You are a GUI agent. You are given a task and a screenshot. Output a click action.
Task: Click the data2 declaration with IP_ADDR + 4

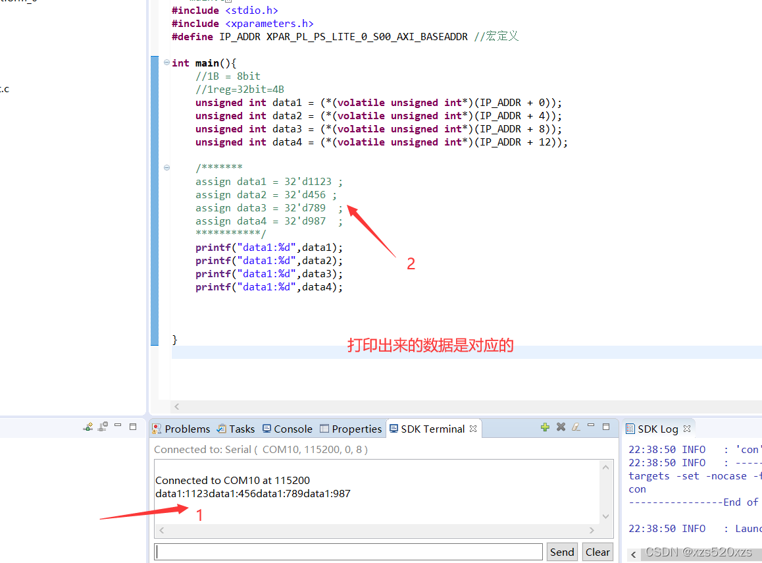pos(378,116)
